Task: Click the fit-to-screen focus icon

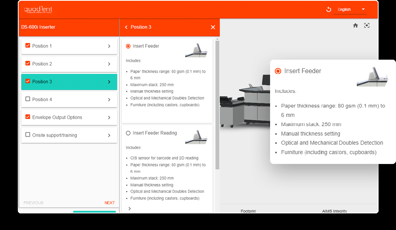Action: click(x=367, y=25)
